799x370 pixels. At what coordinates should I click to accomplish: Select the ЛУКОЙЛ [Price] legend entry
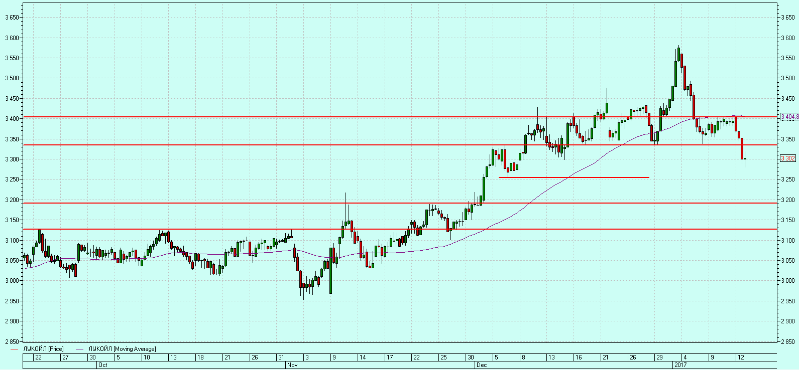tap(44, 349)
